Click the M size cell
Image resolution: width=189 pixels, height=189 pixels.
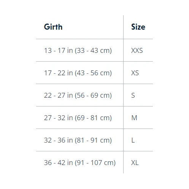click(x=138, y=118)
